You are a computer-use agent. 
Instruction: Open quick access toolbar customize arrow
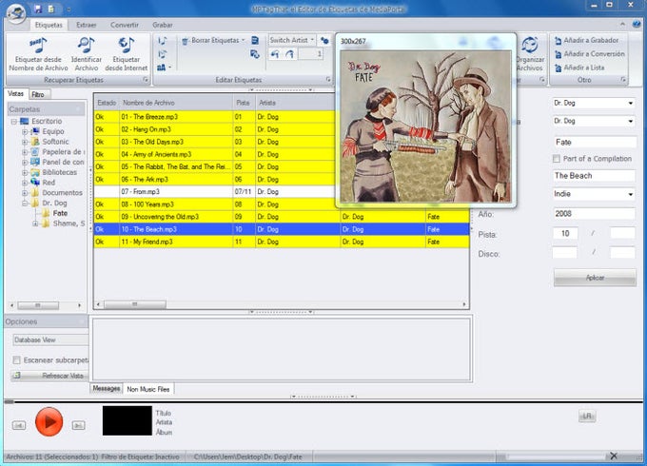point(69,10)
